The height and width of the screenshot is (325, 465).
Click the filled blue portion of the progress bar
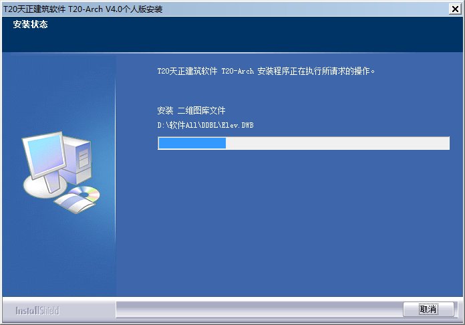pos(192,143)
